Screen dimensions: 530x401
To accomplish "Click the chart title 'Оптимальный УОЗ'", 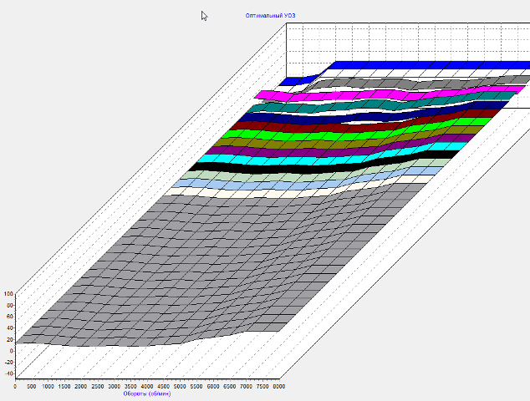I will 270,15.
